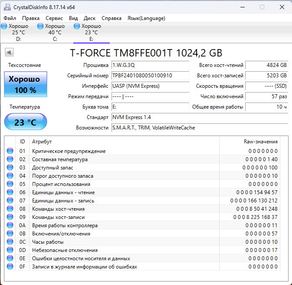Click the ID column header

(x=23, y=142)
